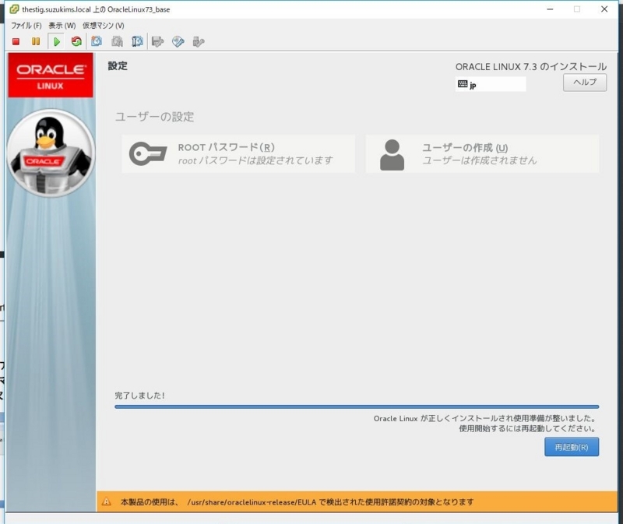Screen dimensions: 623x524
Task: Click the user silhouette icon
Action: point(392,155)
